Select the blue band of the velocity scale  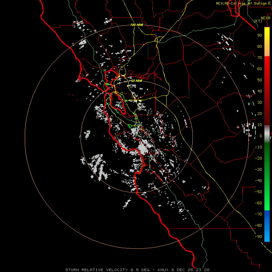point(267,226)
